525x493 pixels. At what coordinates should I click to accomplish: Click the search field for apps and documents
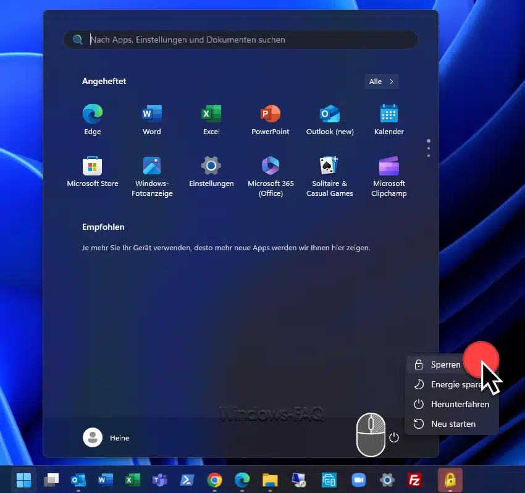pos(241,40)
